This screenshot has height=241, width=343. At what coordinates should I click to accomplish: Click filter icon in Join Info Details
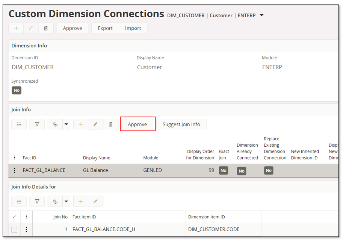37,202
